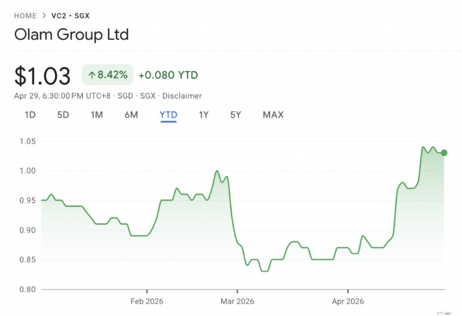
Task: Show the 1Y price chart
Action: 204,115
